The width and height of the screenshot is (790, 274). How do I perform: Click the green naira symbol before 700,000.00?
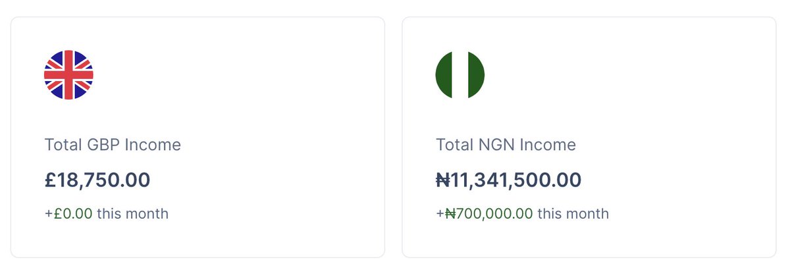pyautogui.click(x=450, y=214)
